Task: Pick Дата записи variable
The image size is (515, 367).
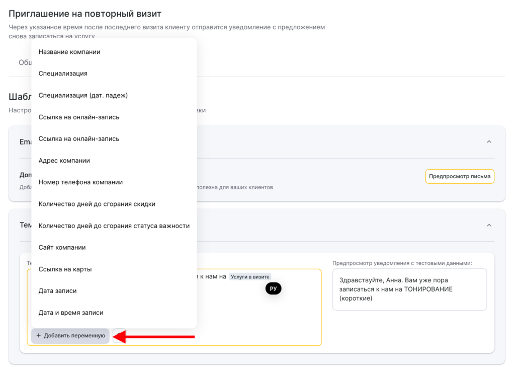Action: (x=57, y=291)
